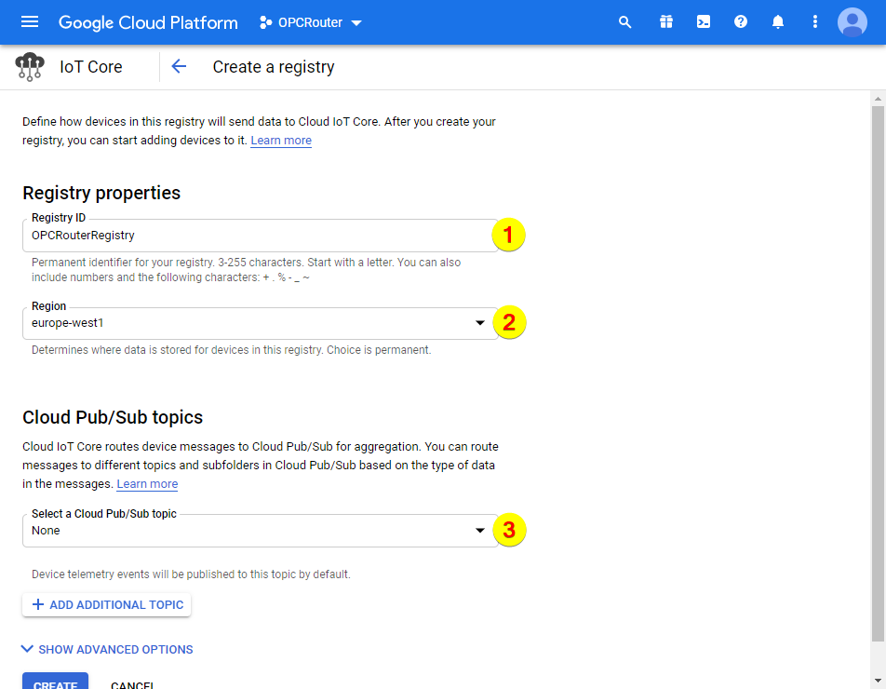Click inside the Registry ID field
886x689 pixels.
259,236
